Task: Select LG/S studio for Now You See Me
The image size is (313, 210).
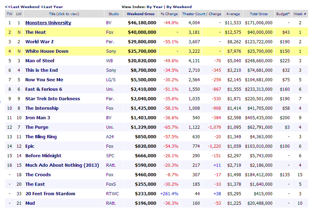Action: point(111,80)
